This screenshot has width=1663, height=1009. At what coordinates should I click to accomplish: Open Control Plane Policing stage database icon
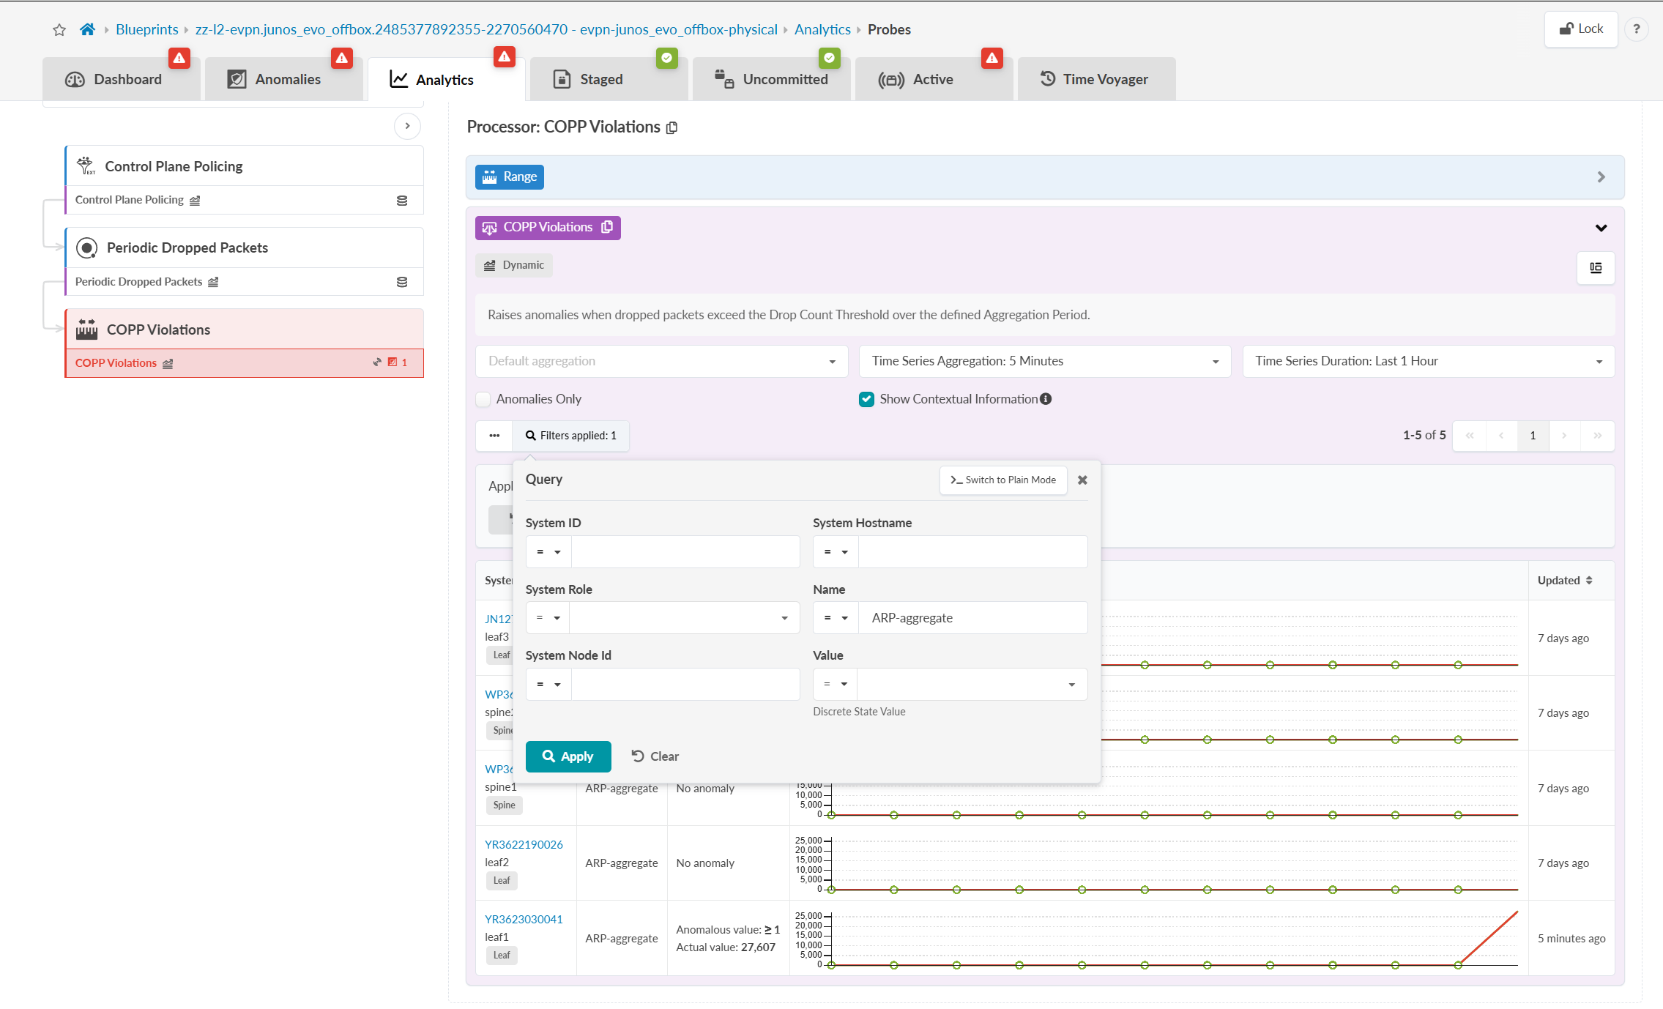tap(402, 201)
